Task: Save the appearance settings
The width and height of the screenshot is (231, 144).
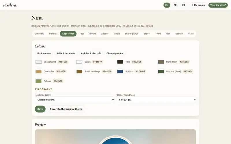Action: [x=40, y=109]
